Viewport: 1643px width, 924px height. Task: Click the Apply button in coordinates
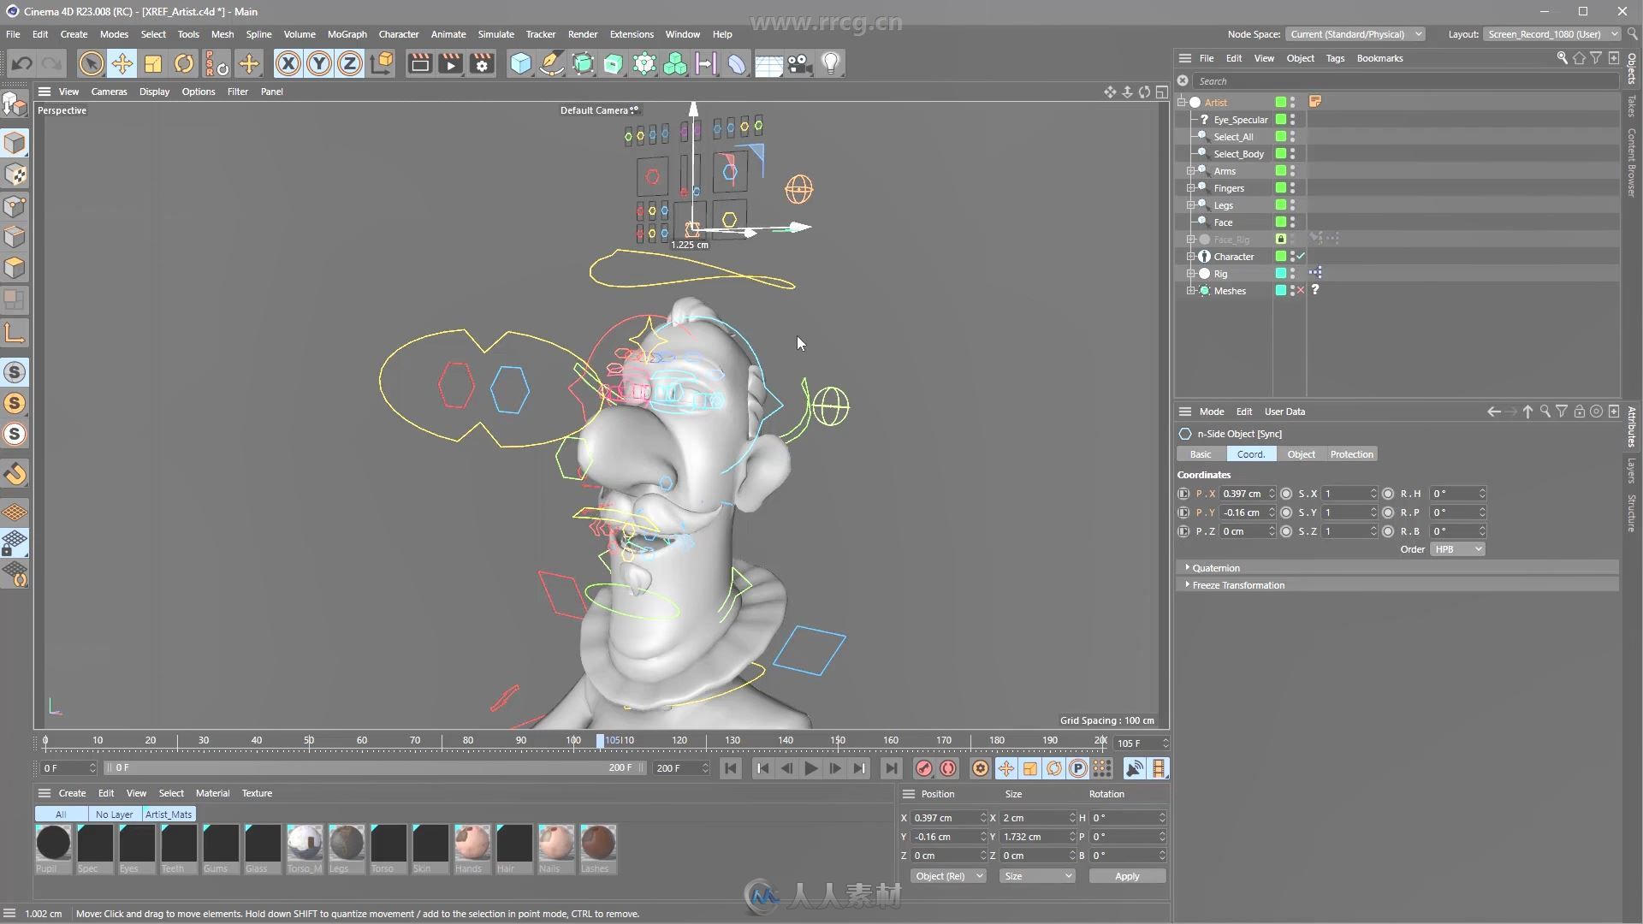click(x=1126, y=874)
